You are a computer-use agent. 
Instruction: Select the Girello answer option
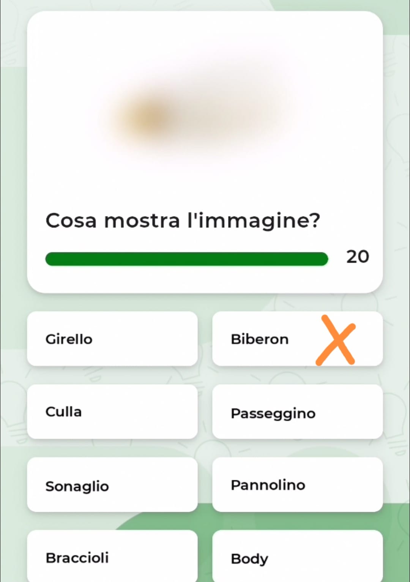coord(112,339)
